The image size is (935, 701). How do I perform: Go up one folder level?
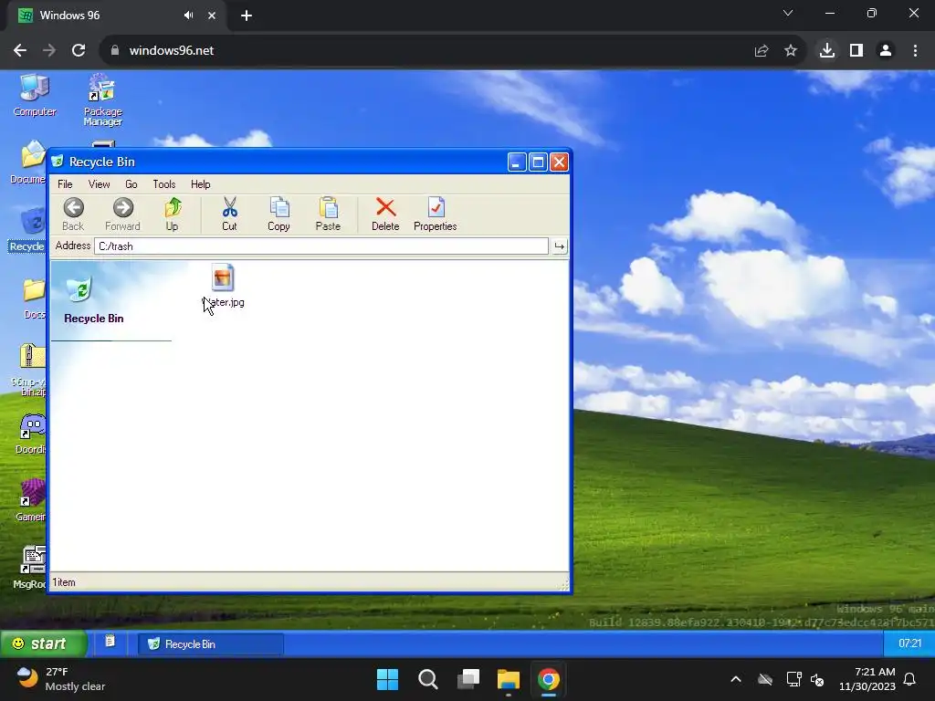tap(173, 214)
